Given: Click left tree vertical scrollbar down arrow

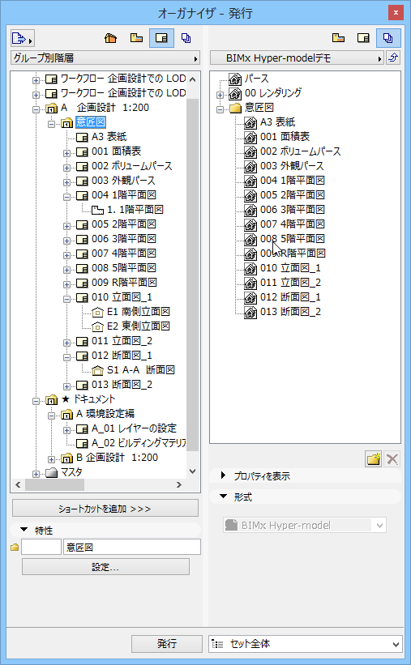Looking at the screenshot, I should 192,471.
